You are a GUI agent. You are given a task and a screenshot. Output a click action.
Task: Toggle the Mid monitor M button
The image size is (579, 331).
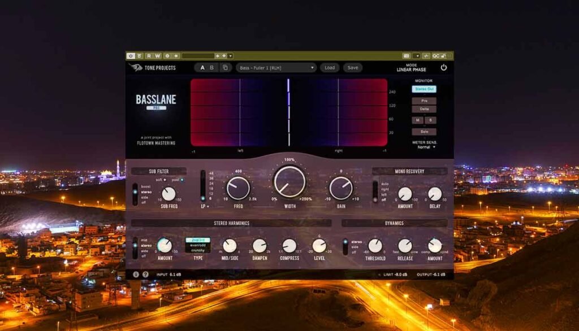coord(418,120)
